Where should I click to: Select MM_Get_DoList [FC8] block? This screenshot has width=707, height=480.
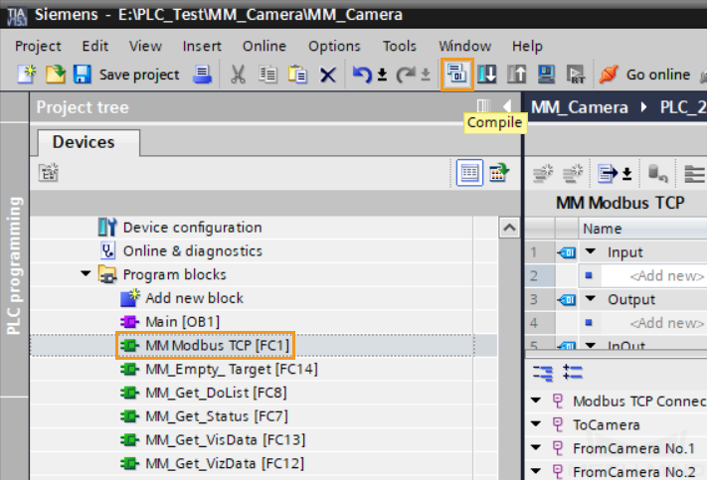[x=204, y=393]
